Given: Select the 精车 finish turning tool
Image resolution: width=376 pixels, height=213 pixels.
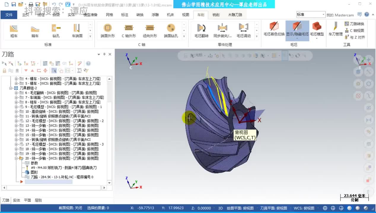Looking at the screenshot, I should click(x=35, y=31).
